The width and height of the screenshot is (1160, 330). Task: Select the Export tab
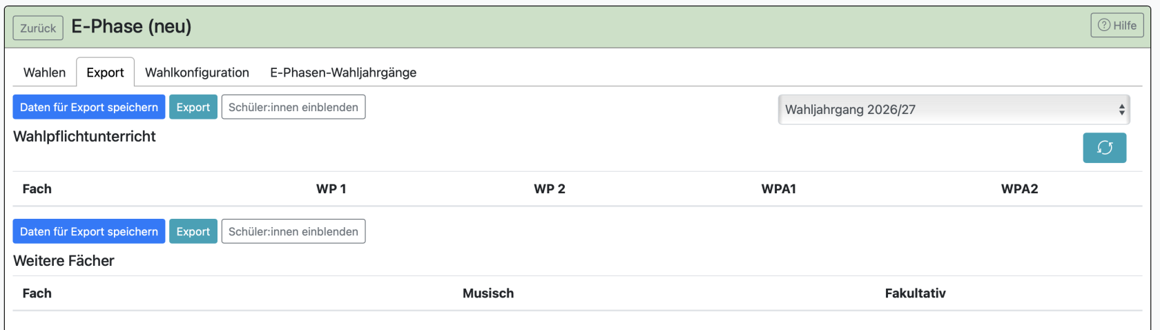105,72
